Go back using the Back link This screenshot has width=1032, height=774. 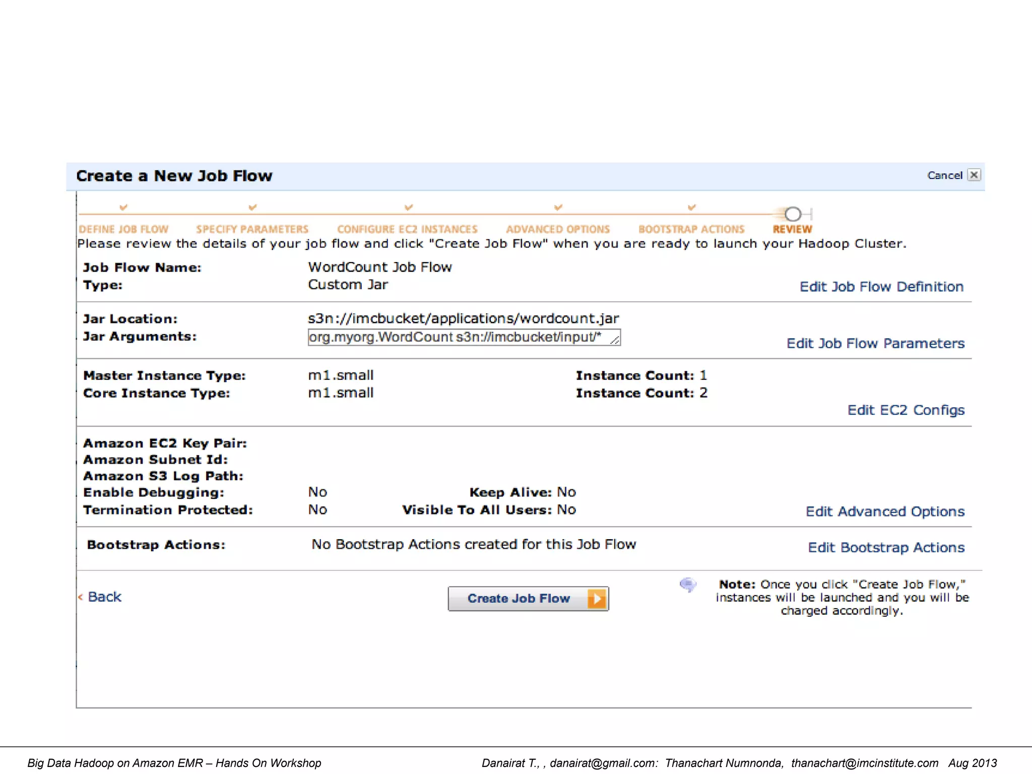click(104, 597)
